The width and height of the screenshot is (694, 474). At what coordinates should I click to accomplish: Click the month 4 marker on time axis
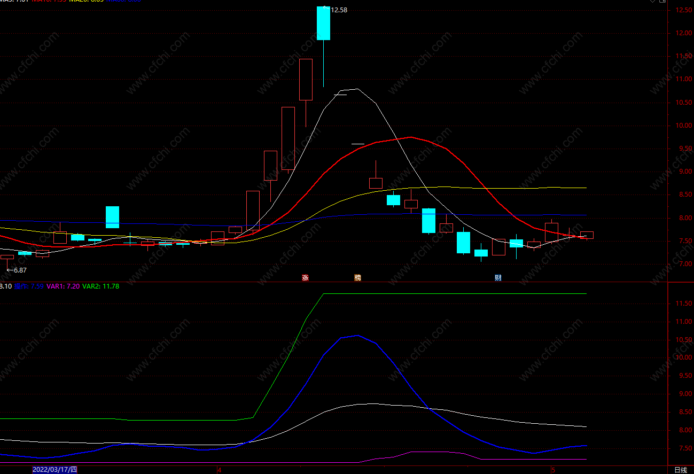tap(219, 470)
